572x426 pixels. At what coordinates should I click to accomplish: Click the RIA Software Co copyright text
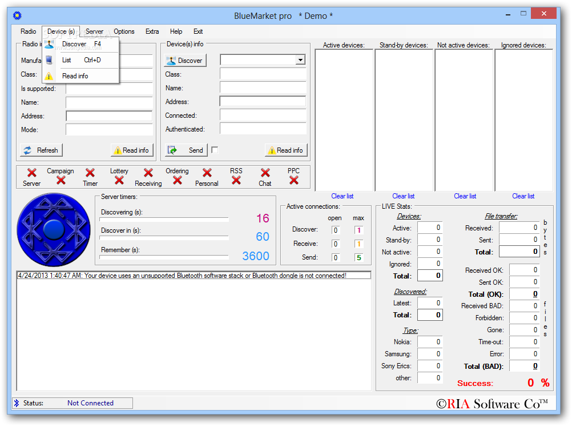pos(492,404)
